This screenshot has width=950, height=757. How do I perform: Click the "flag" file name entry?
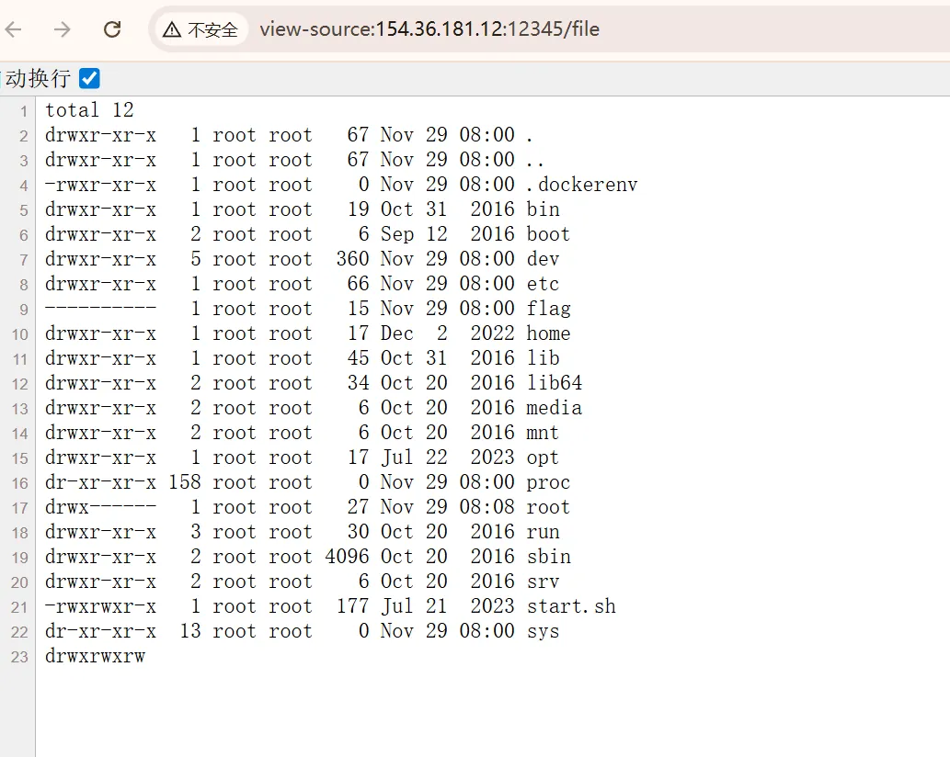548,309
